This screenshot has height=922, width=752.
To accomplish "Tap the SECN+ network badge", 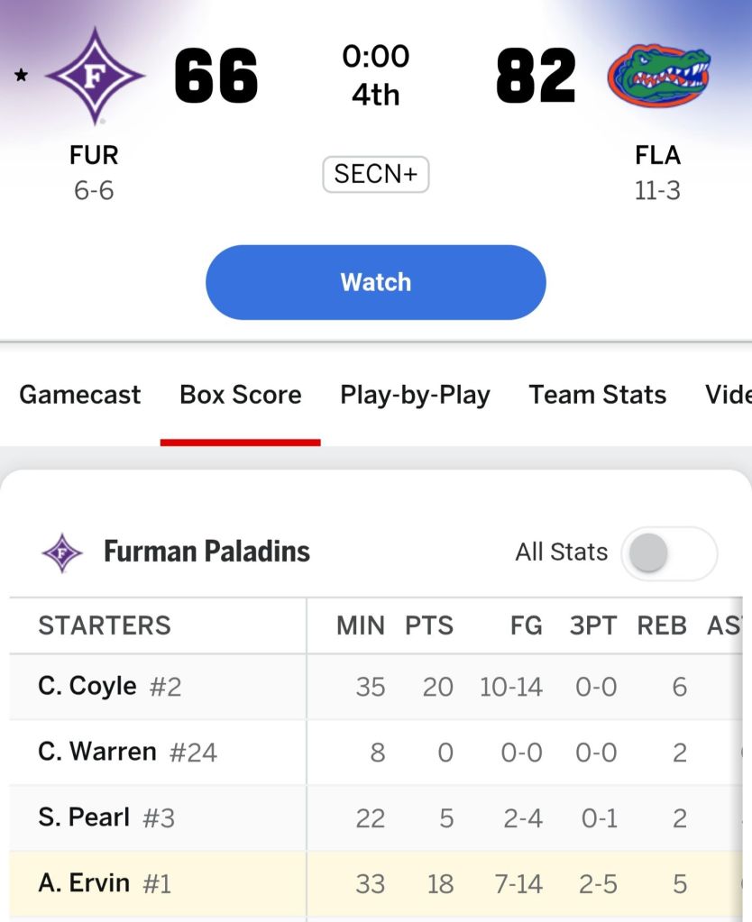I will tap(375, 175).
